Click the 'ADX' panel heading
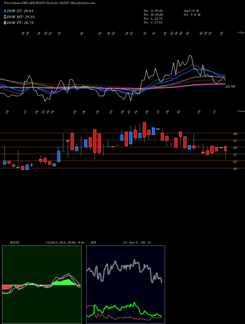The image size is (245, 324). pos(93,243)
